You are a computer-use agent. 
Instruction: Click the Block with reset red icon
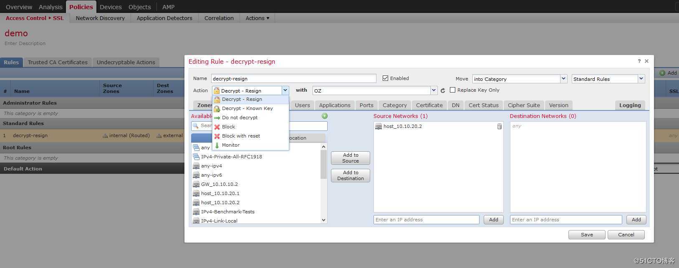[217, 136]
